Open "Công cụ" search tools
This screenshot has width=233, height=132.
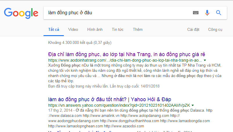tap(215, 29)
